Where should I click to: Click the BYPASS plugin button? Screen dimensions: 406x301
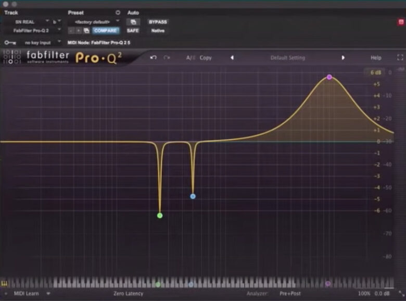click(x=158, y=22)
